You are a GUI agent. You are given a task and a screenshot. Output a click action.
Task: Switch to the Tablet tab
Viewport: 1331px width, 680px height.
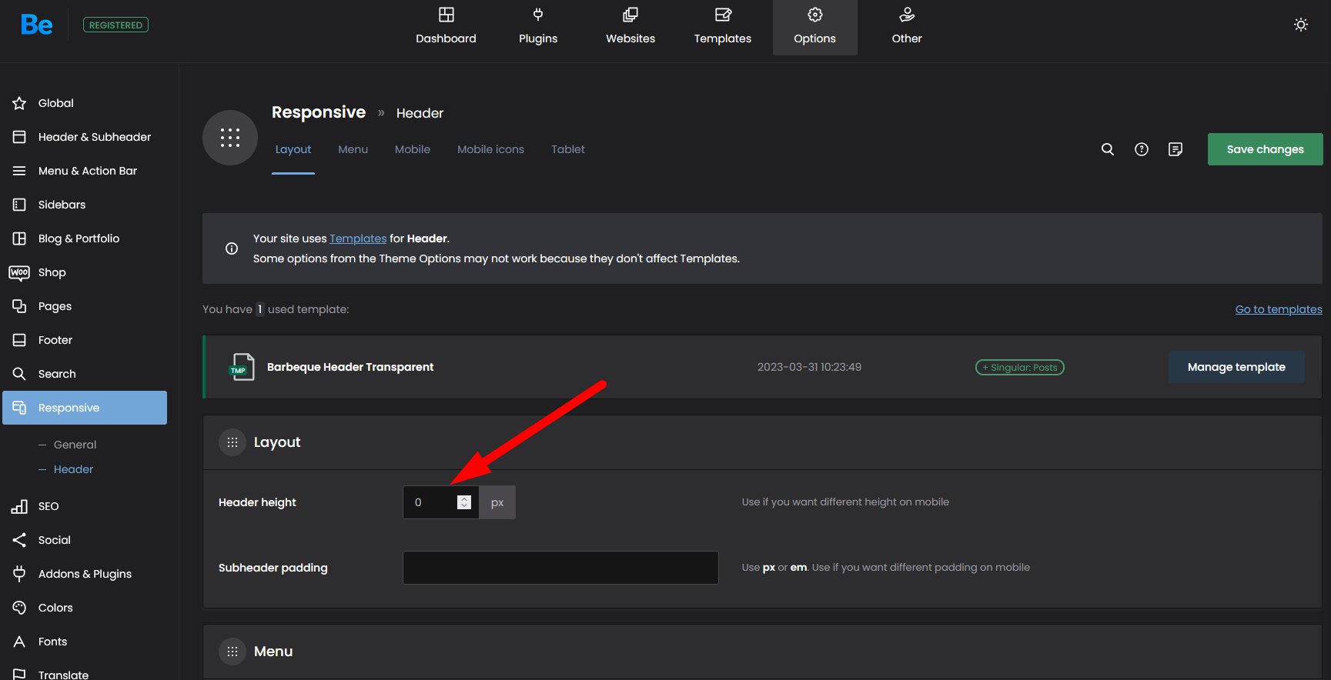[568, 149]
